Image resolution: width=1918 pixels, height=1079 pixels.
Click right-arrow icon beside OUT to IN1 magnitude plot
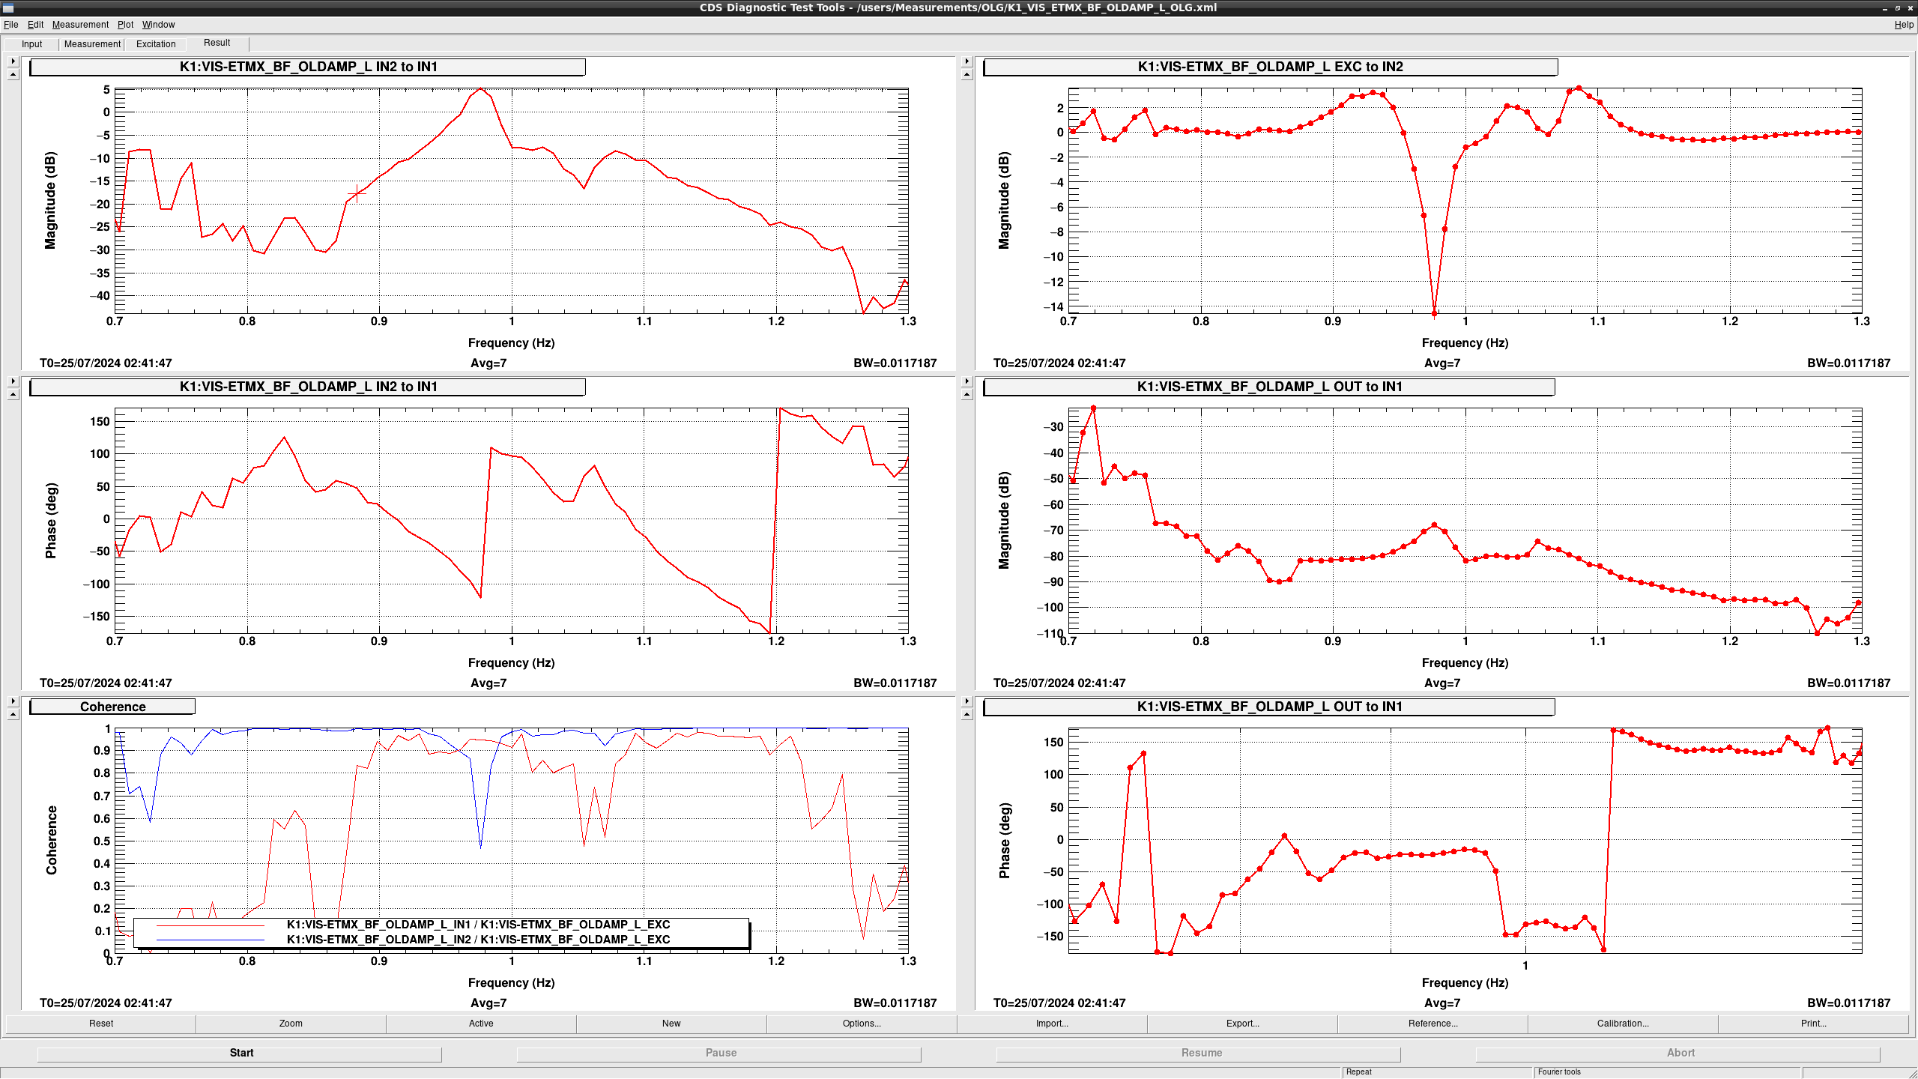[966, 381]
